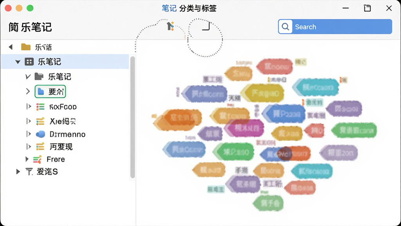Click the multicolor list icon beside Frere
The image size is (401, 226).
(x=37, y=159)
